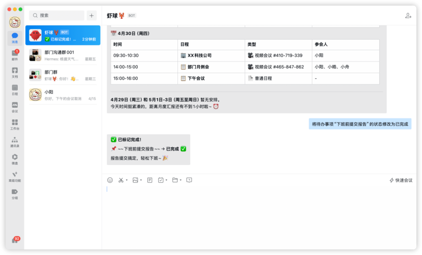Select the 虾球 BOT conversation
422x255 pixels.
click(x=63, y=35)
